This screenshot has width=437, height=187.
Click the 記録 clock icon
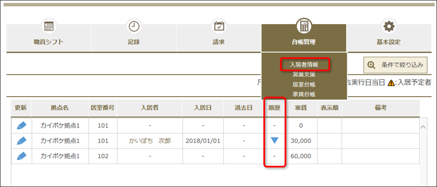pyautogui.click(x=134, y=27)
